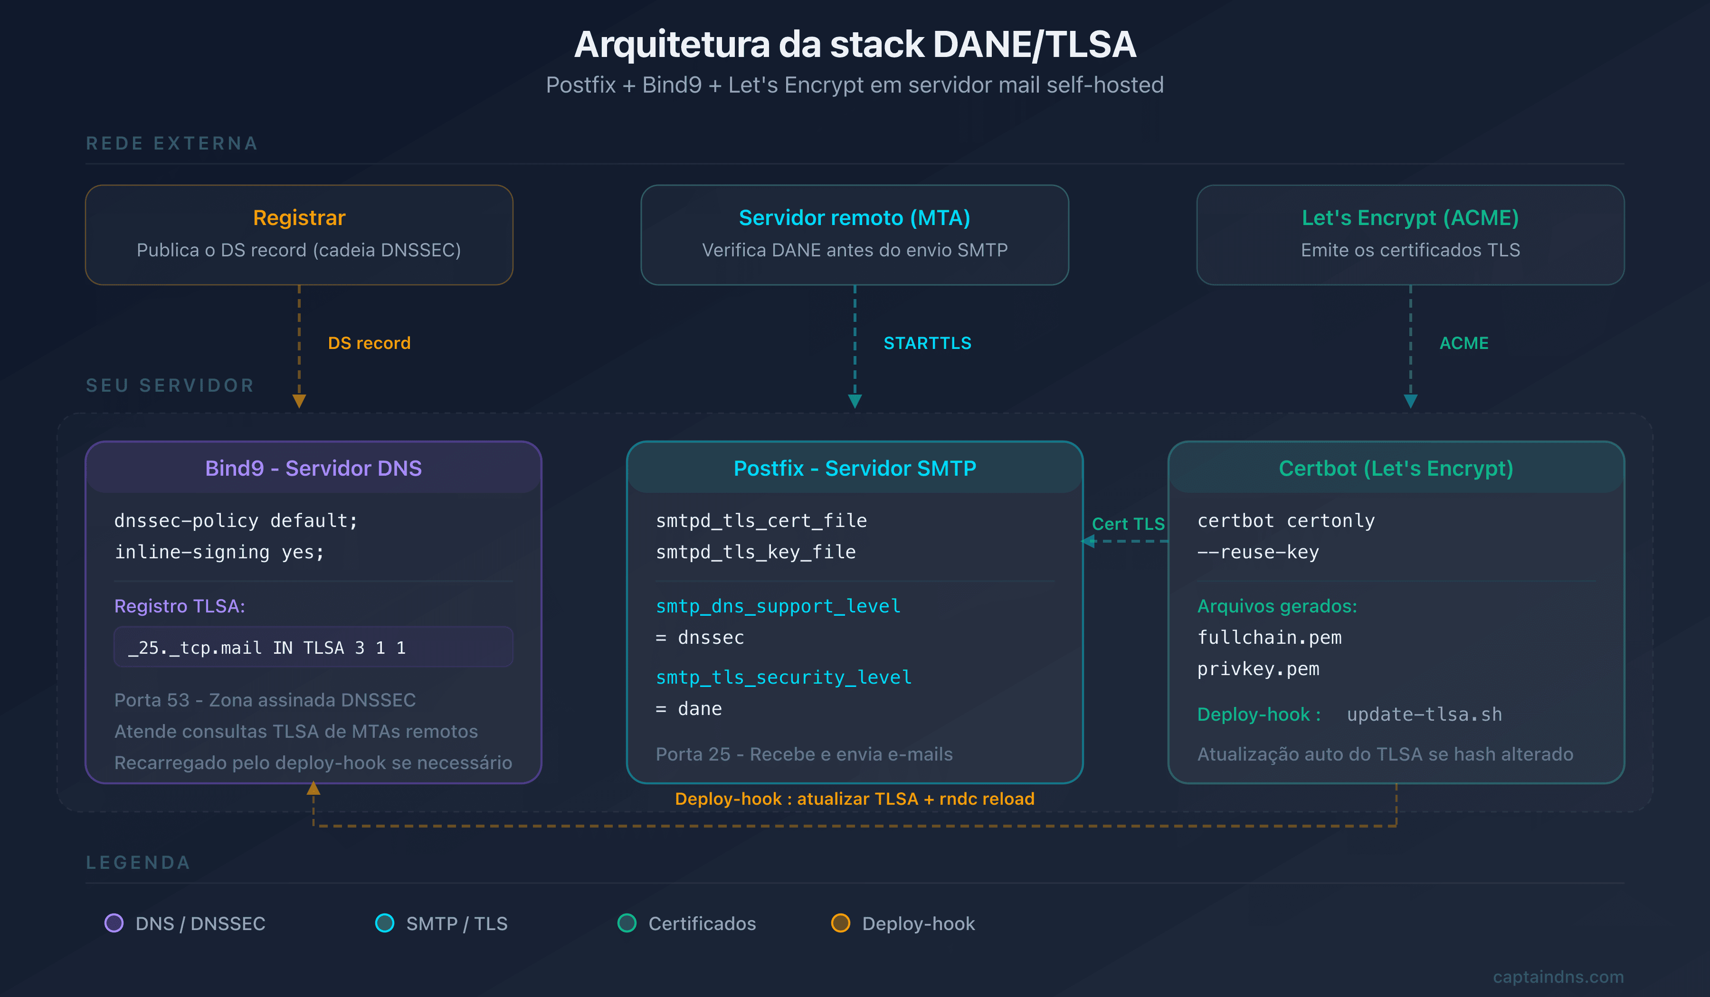Click the green Certificados legend circle

(x=627, y=923)
